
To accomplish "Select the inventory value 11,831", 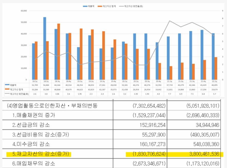I will (170, 90).
